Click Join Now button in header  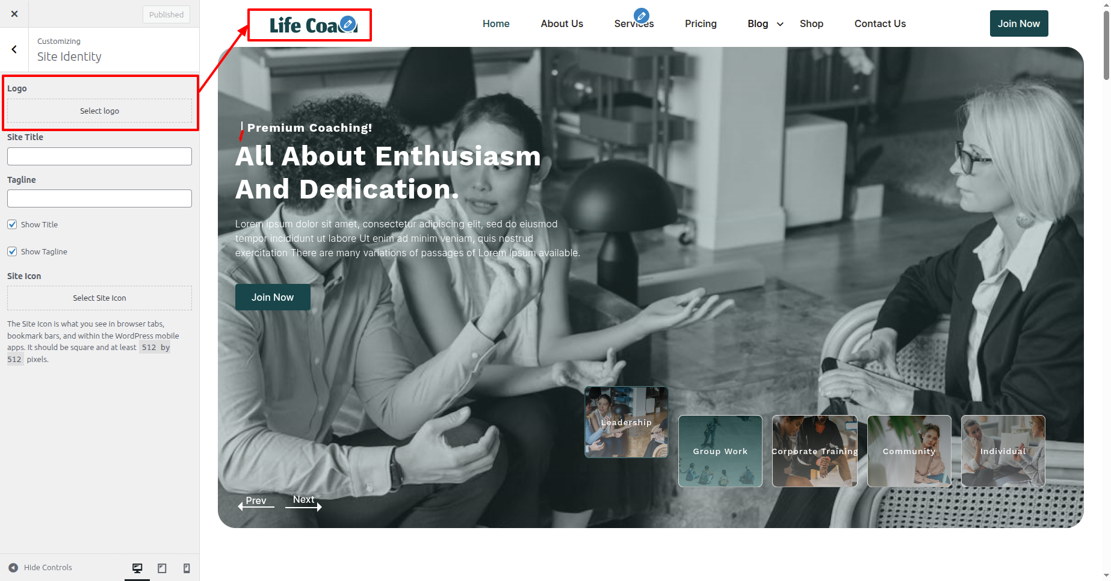[x=1019, y=23]
